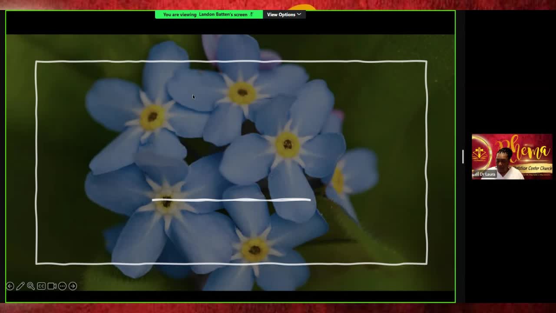
Task: Click the Dr Laura name label
Action: coord(487,174)
